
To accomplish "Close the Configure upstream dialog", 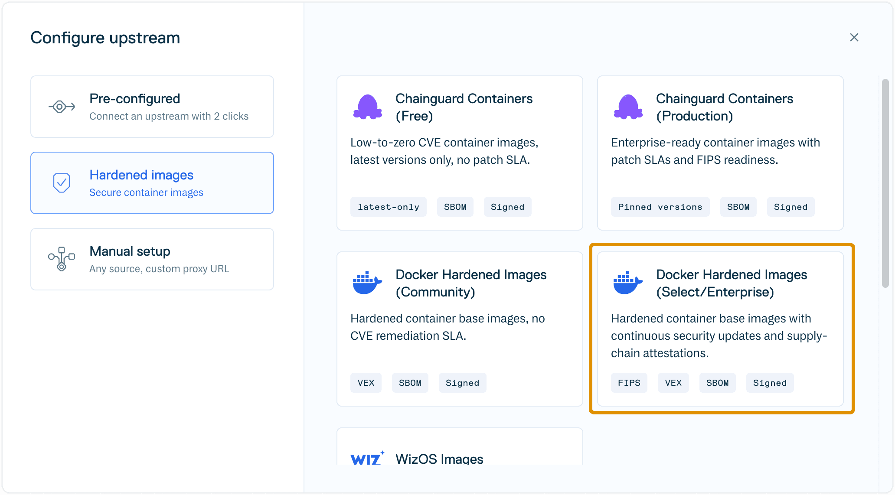I will click(x=854, y=37).
